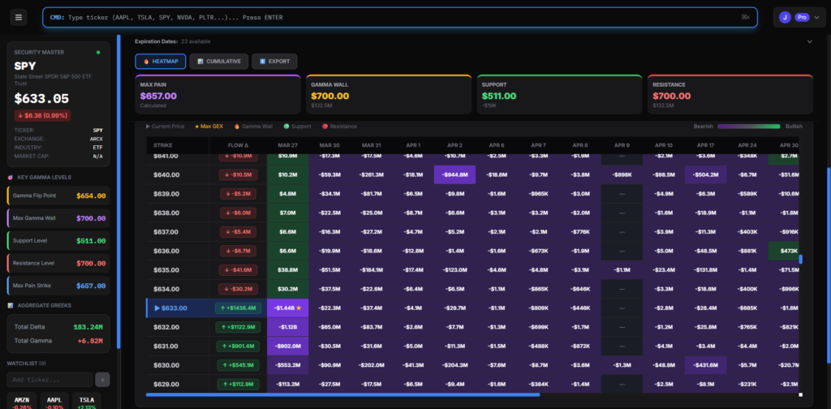This screenshot has width=831, height=409.
Task: Open the hamburger menu
Action: pos(19,18)
